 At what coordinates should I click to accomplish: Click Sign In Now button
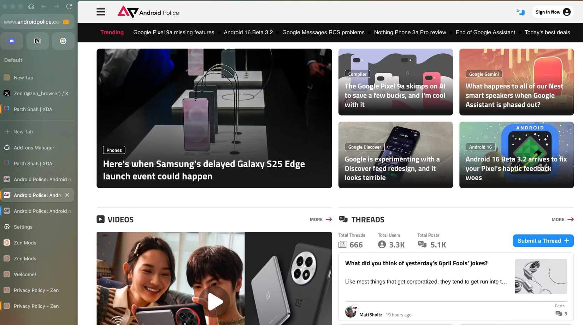click(553, 12)
